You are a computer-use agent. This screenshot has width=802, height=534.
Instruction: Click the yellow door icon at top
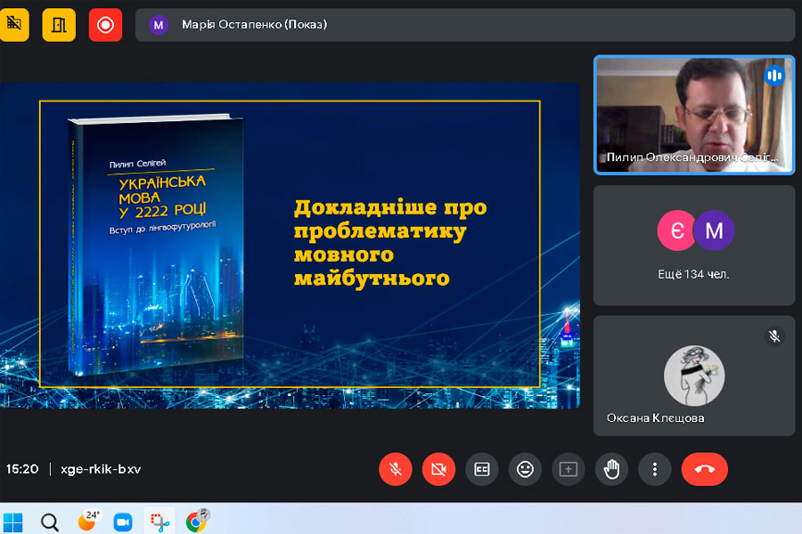59,25
